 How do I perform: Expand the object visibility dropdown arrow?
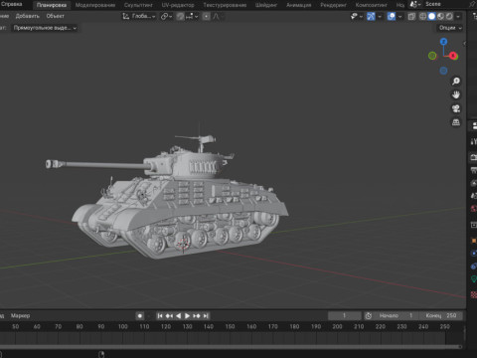[361, 16]
